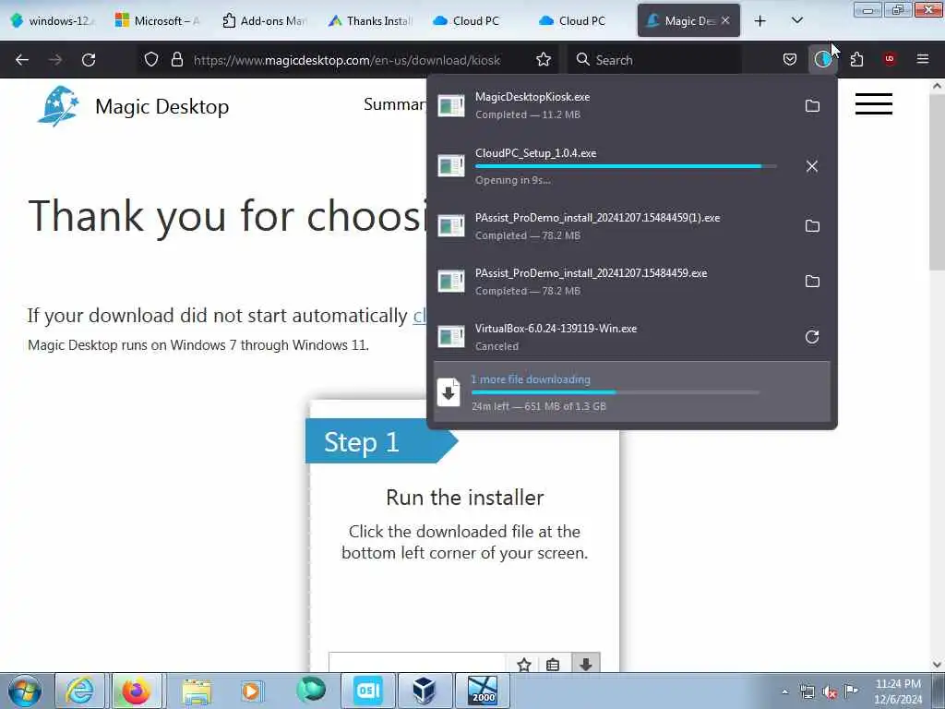Click CloudPC_Setup download progress bar
945x709 pixels.
(626, 166)
